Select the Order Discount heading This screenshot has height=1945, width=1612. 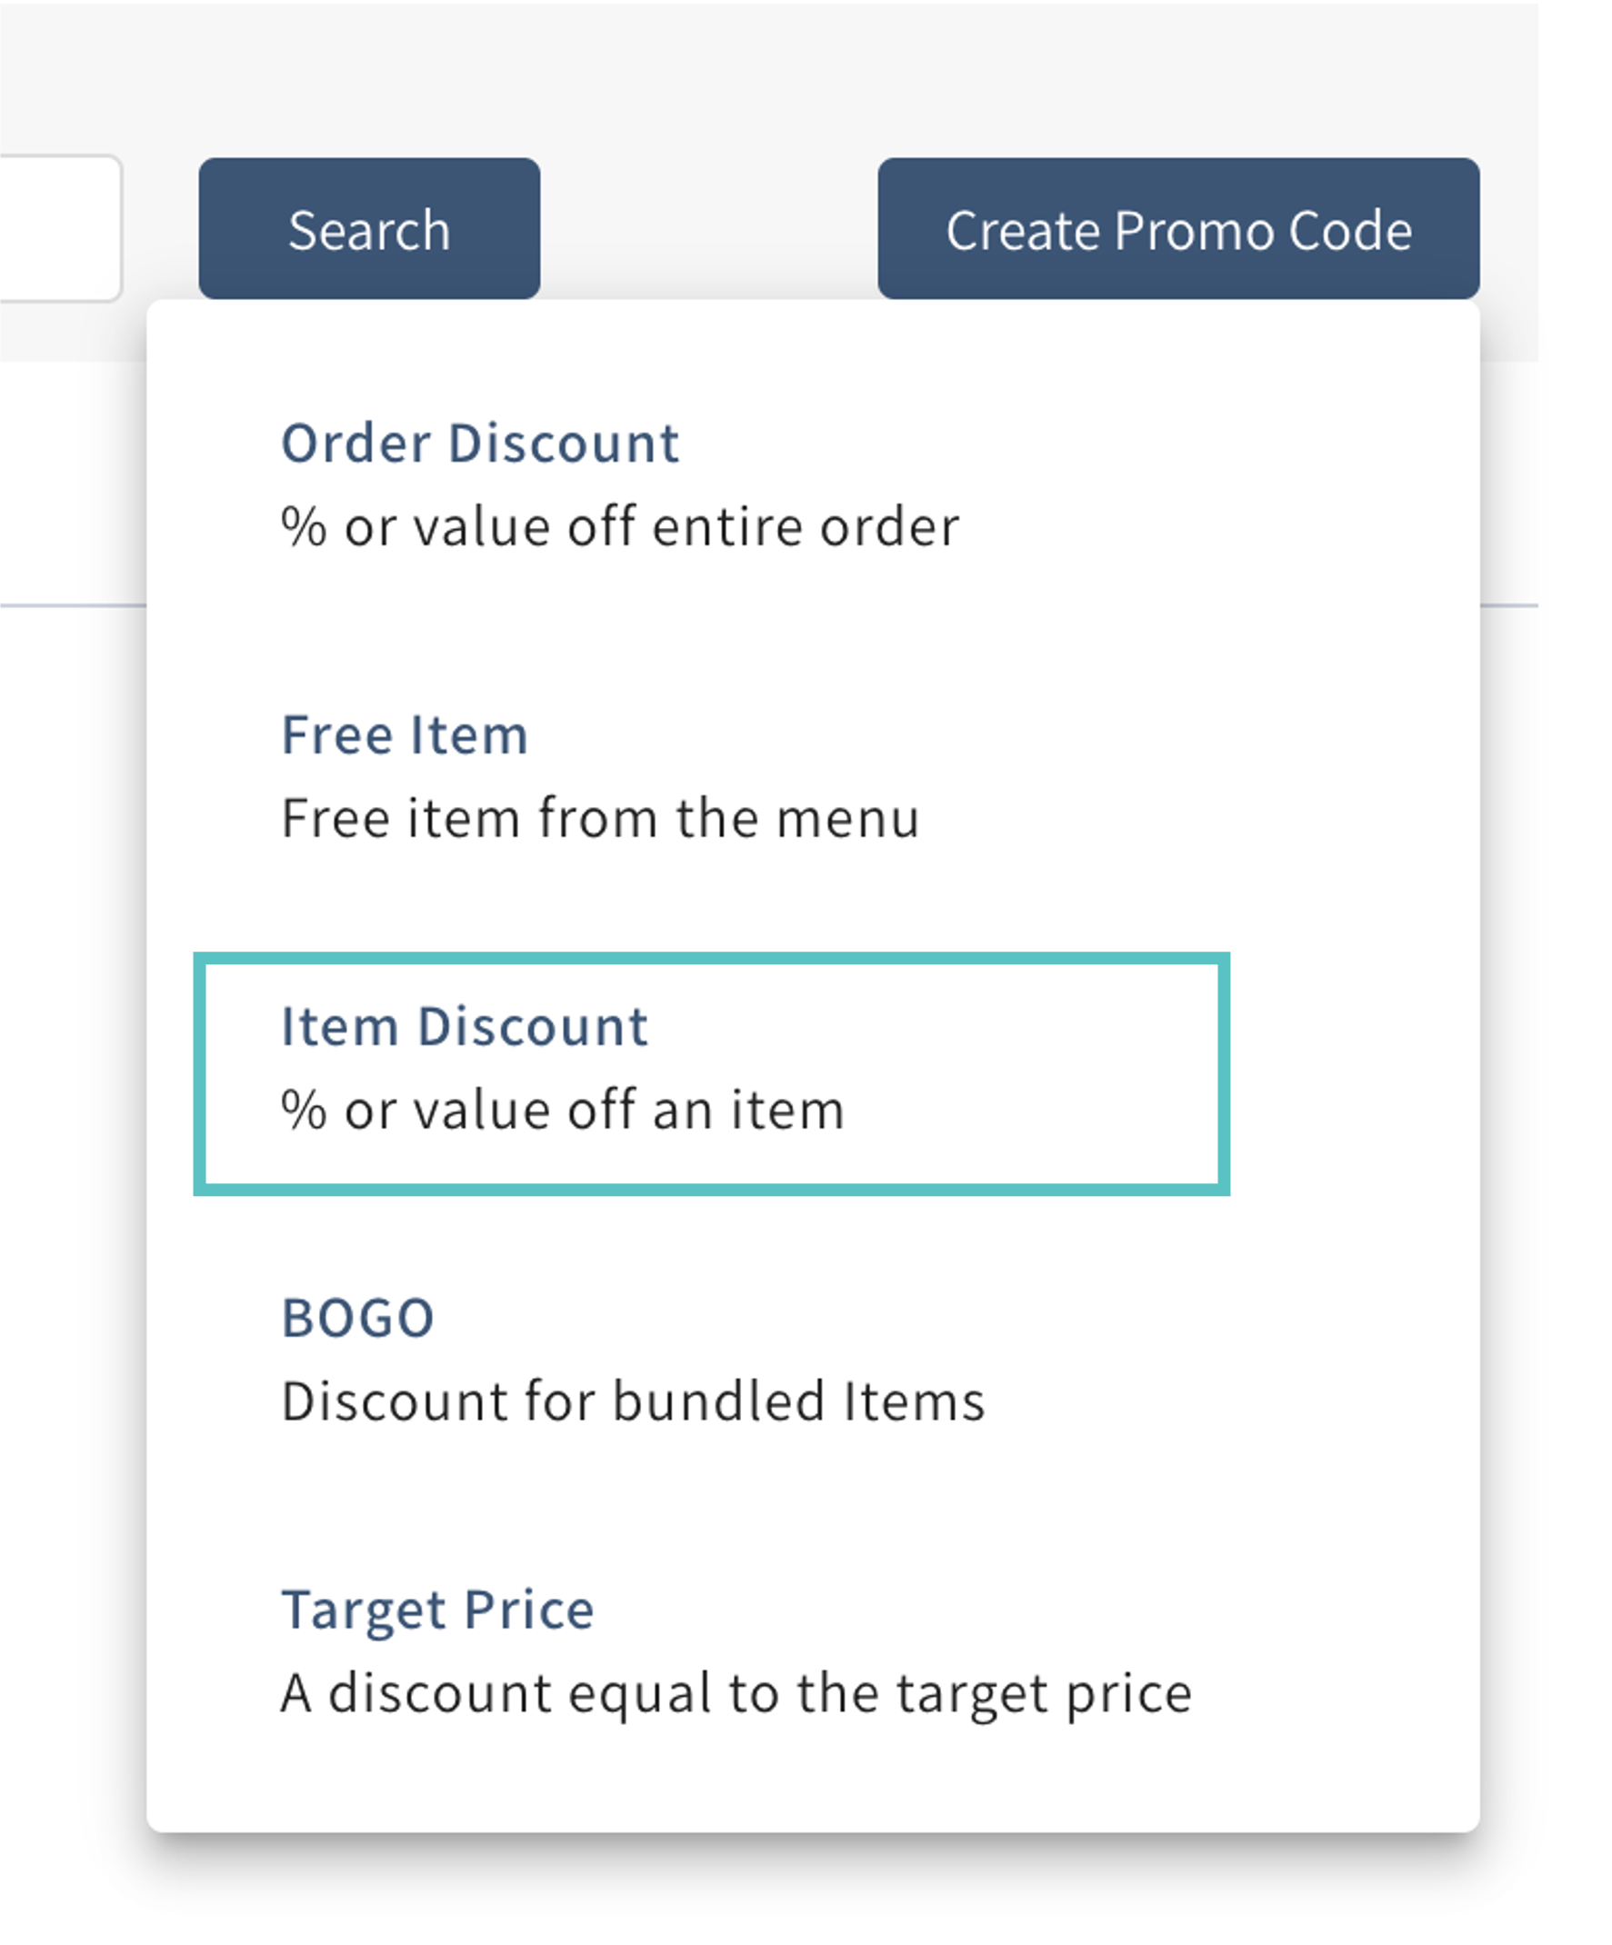480,443
